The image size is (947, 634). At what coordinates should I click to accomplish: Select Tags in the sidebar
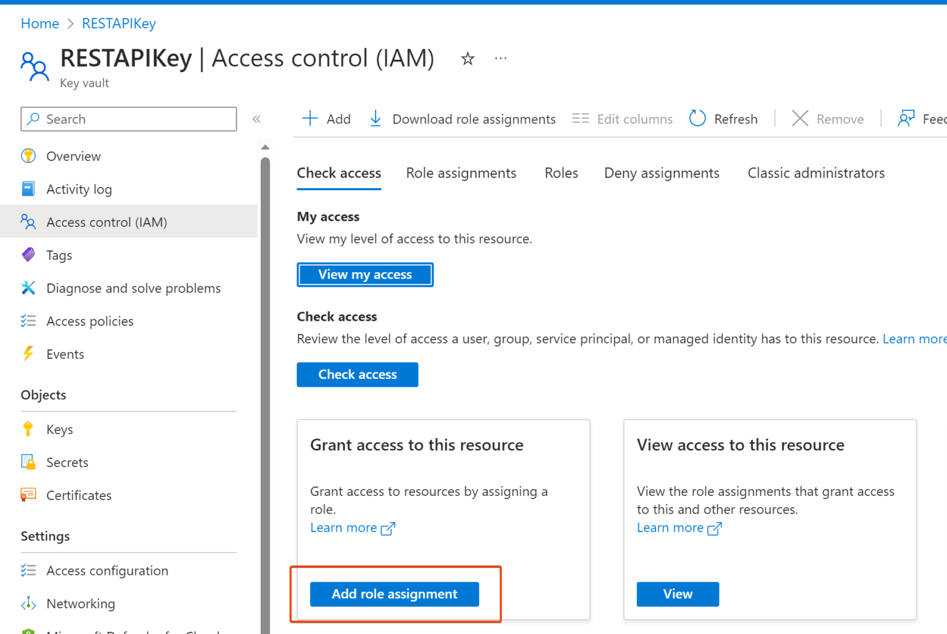click(59, 255)
